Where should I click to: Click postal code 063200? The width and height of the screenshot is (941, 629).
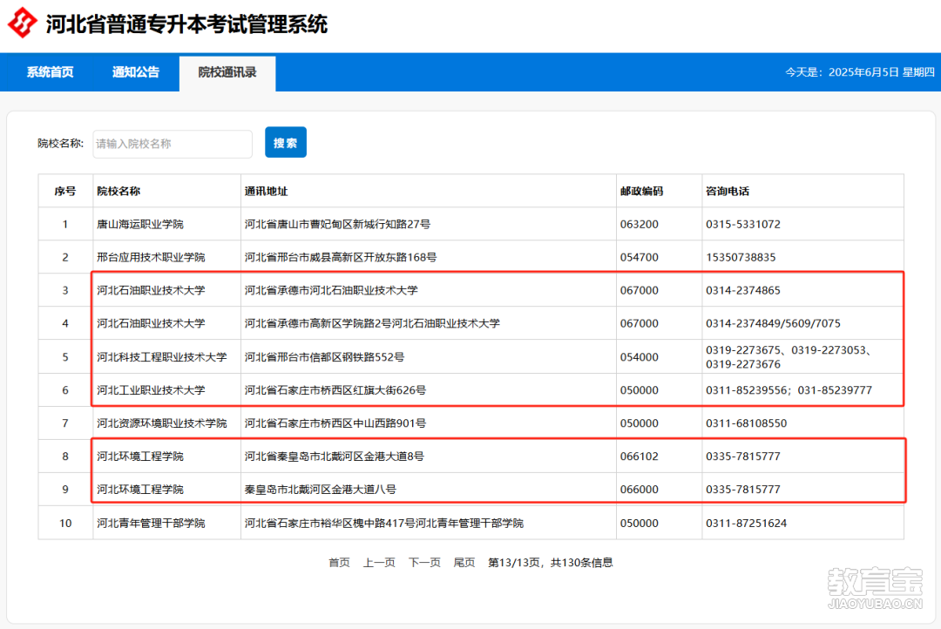click(640, 224)
